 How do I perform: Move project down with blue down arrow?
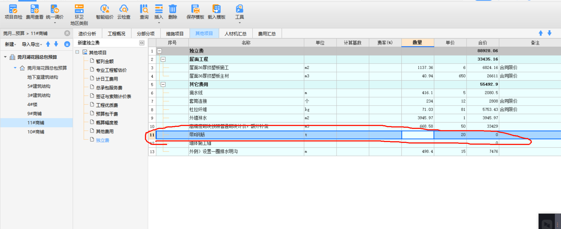(56, 44)
